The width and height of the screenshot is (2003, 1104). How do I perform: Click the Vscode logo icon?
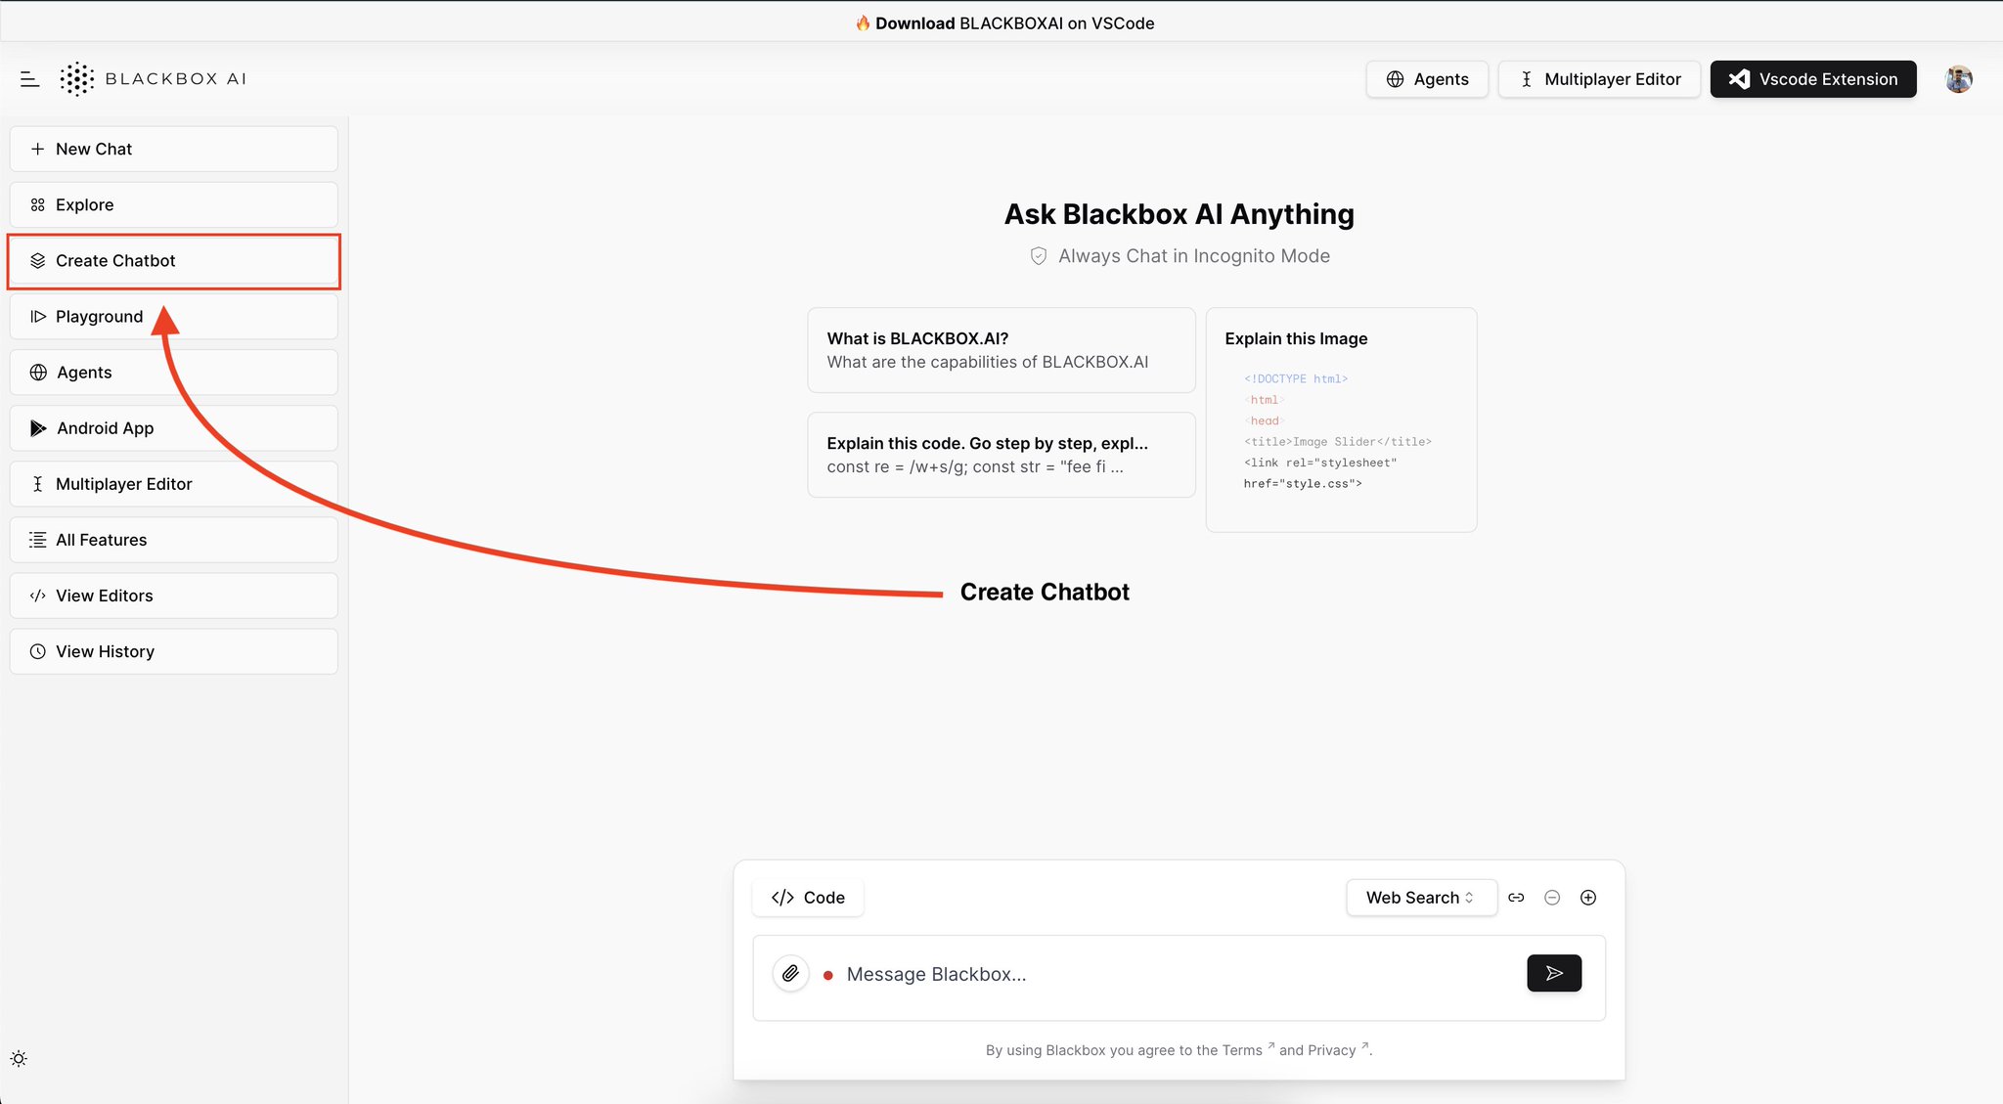1739,79
